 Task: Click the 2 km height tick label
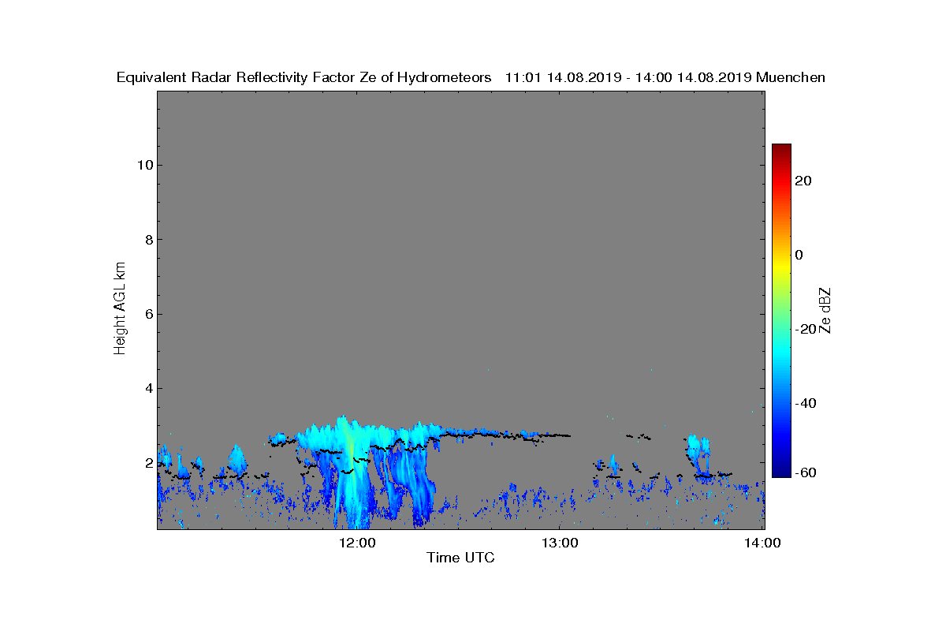click(148, 463)
